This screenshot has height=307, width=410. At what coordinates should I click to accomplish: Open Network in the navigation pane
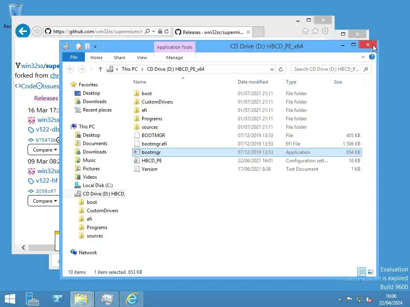88,253
